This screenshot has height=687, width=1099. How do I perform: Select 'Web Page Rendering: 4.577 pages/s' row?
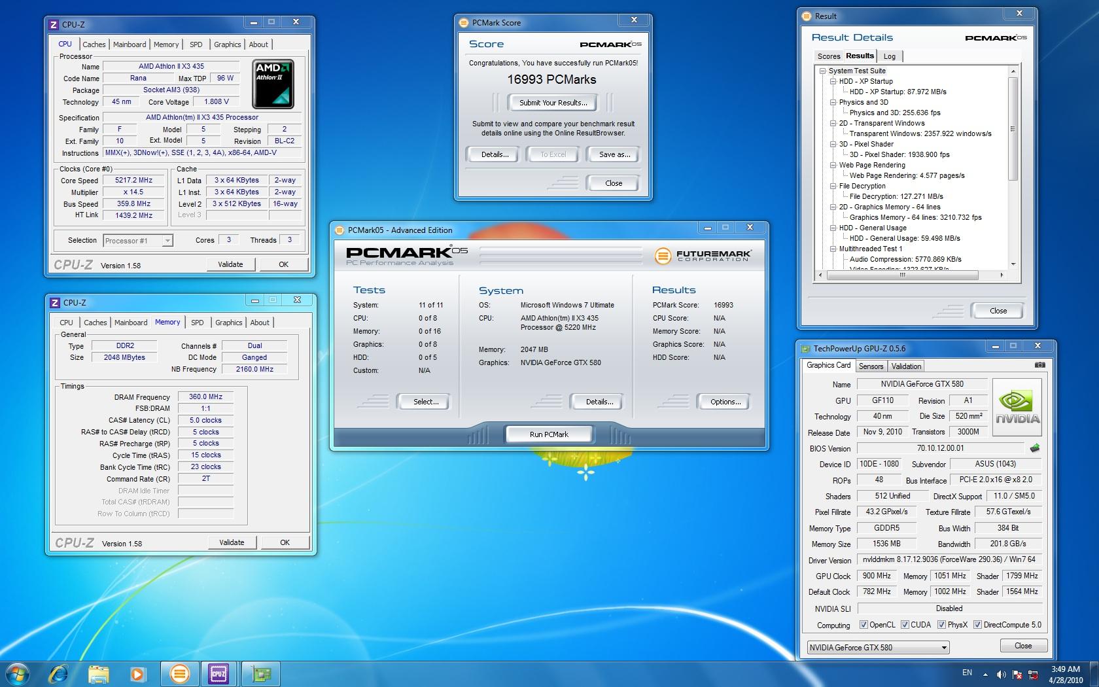pyautogui.click(x=907, y=175)
